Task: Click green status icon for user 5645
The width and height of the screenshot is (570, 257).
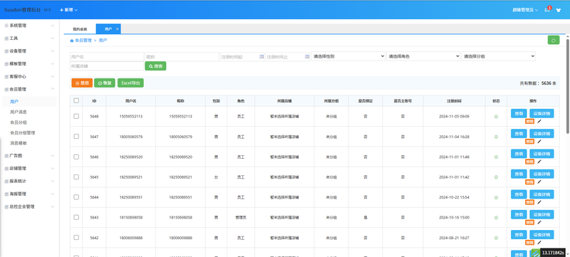Action: point(496,177)
